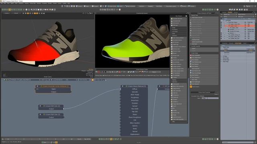Choose Polygon side in New Texture menu
The image size is (257, 144).
point(178,56)
